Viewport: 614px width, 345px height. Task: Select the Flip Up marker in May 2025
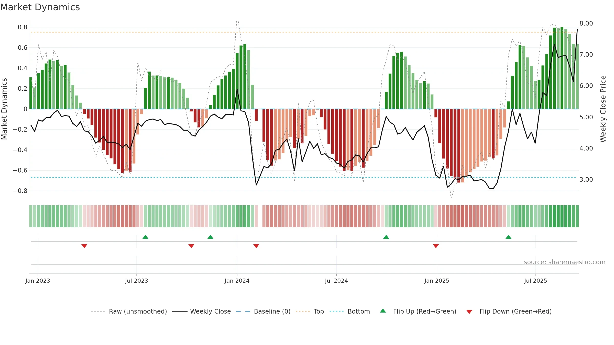[x=508, y=237]
